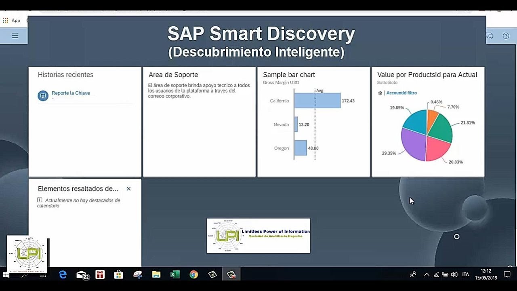Click the calendar info icon in Elementos resaltados

[x=40, y=200]
